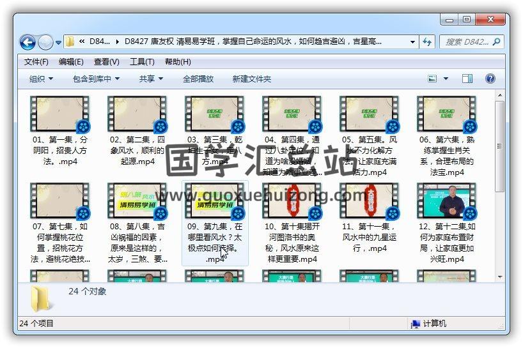Image resolution: width=523 pixels, height=348 pixels.
Task: Open the view options dropdown arrow
Action: [x=446, y=79]
